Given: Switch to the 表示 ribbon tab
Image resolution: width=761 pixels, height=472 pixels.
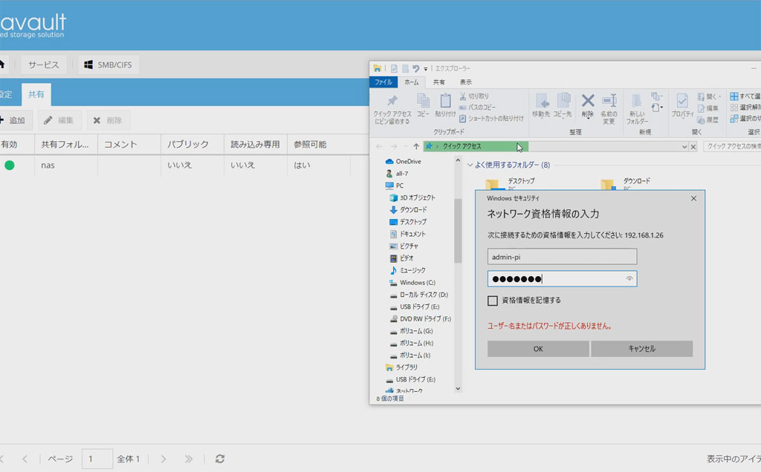Looking at the screenshot, I should pos(465,82).
